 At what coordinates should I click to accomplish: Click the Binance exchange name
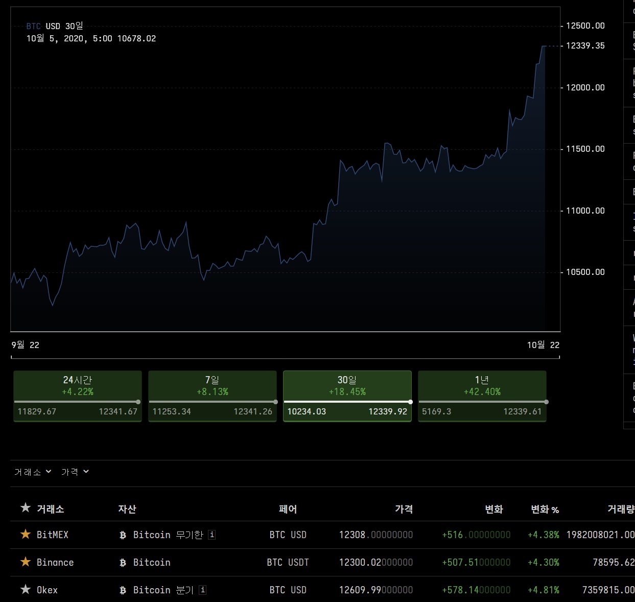(55, 563)
